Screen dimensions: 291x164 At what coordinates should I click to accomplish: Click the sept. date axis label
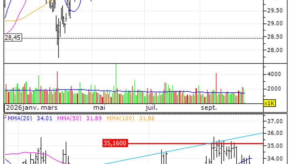(x=209, y=108)
